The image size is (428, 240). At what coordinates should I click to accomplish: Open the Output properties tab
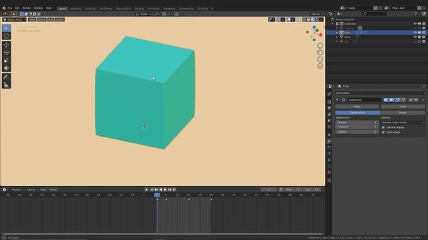click(329, 108)
